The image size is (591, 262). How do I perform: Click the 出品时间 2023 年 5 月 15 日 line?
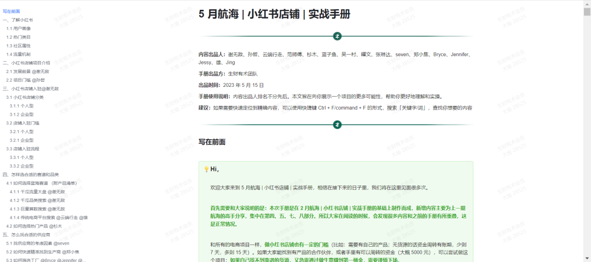tap(231, 85)
